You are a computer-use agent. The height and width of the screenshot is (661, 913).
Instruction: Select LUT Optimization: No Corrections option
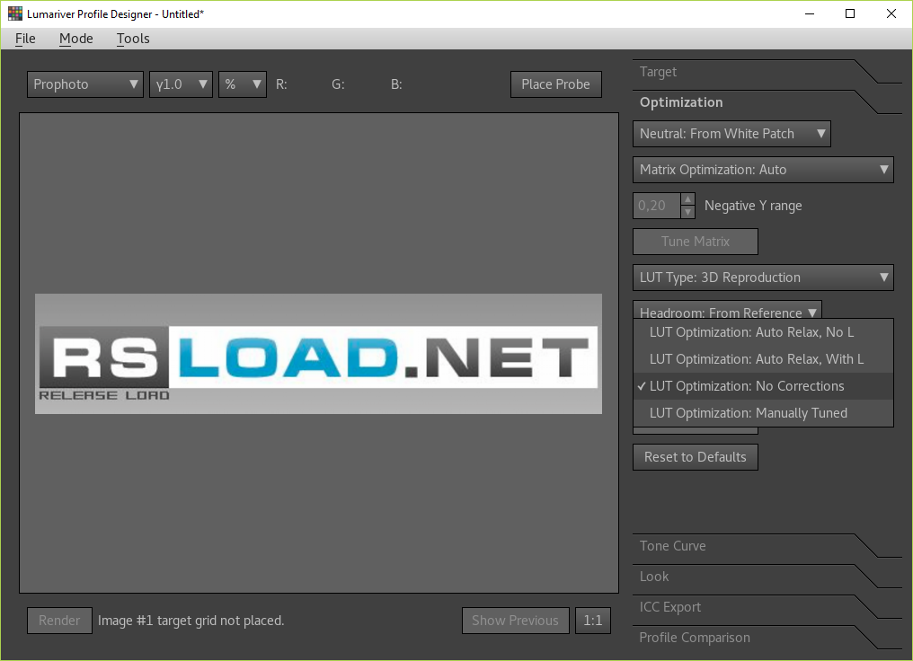[x=763, y=386]
